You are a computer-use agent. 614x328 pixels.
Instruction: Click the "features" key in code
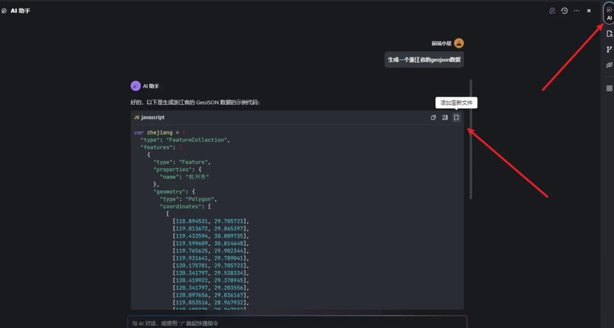tap(157, 148)
